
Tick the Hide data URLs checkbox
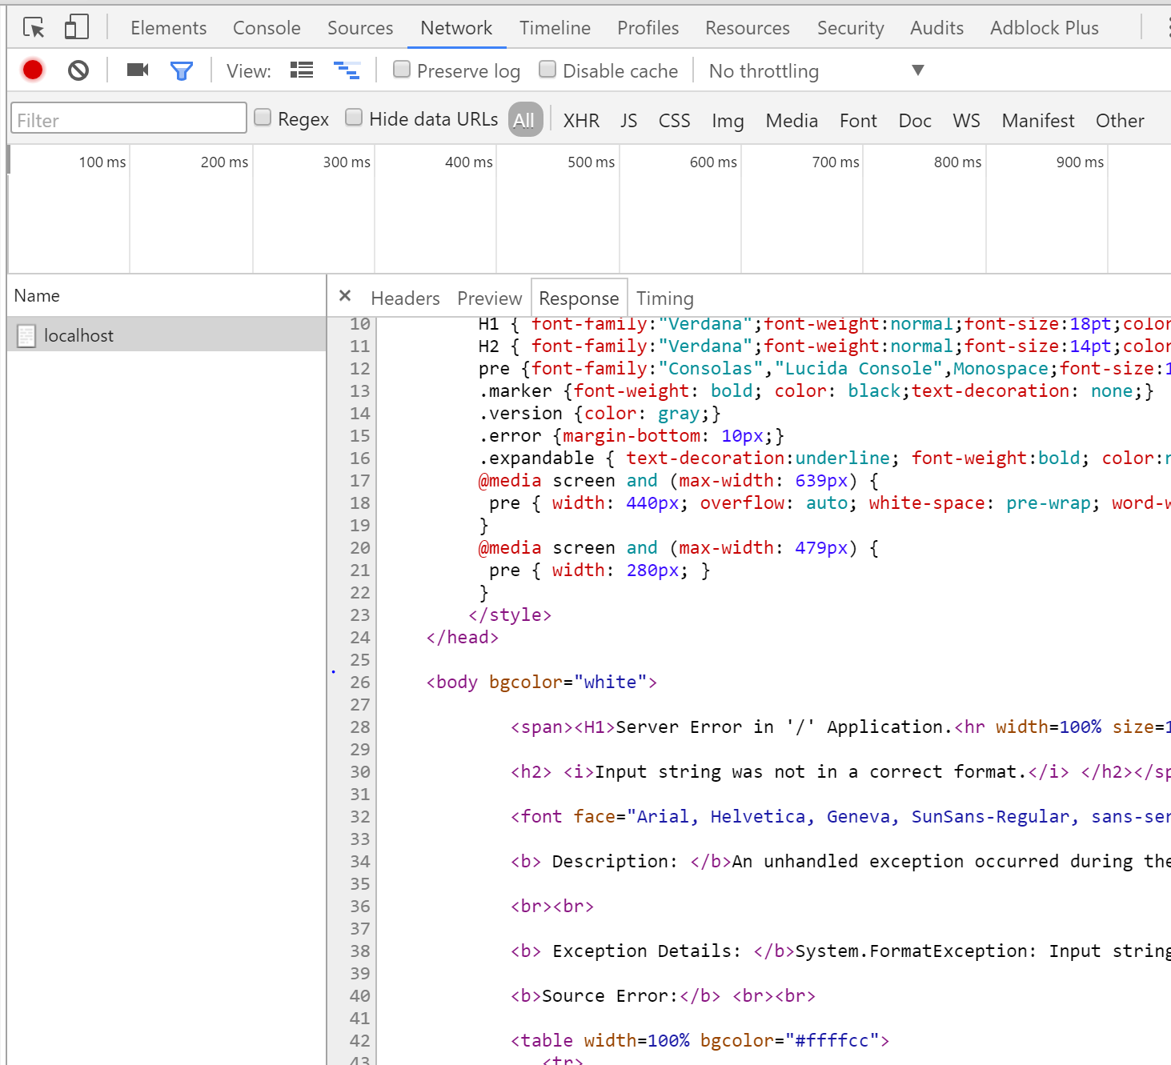tap(354, 118)
